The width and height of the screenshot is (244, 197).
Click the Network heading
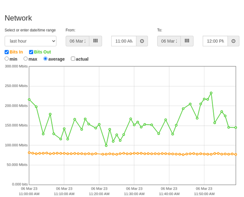(18, 18)
